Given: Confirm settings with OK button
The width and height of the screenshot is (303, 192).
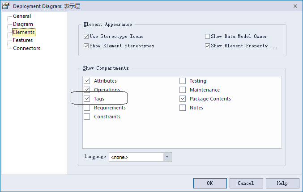Looking at the screenshot, I should tap(210, 183).
